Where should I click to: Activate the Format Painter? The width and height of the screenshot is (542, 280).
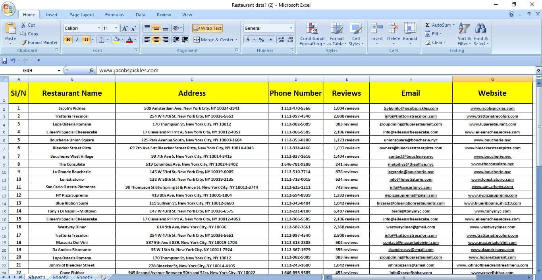pyautogui.click(x=39, y=42)
